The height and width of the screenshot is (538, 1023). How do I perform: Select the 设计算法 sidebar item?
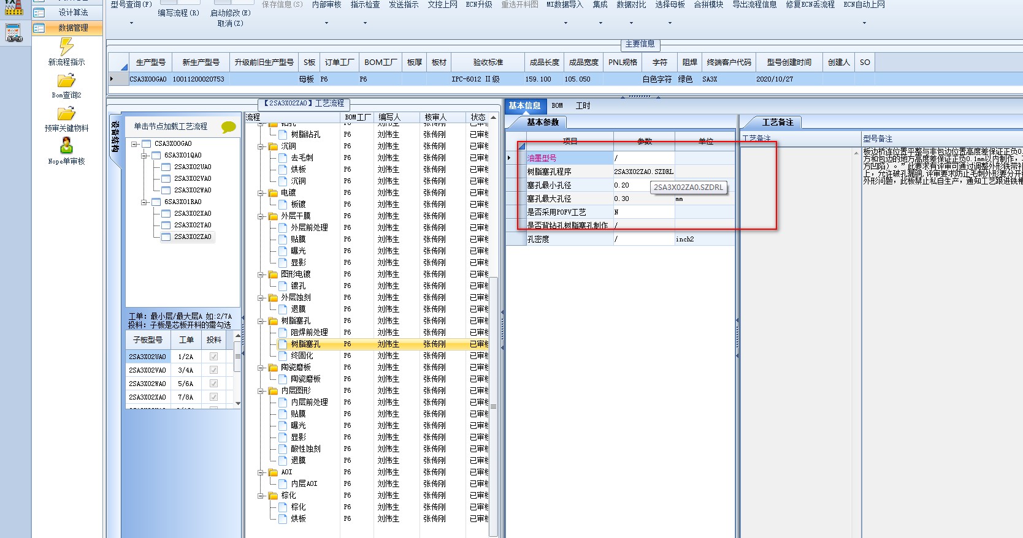[67, 12]
